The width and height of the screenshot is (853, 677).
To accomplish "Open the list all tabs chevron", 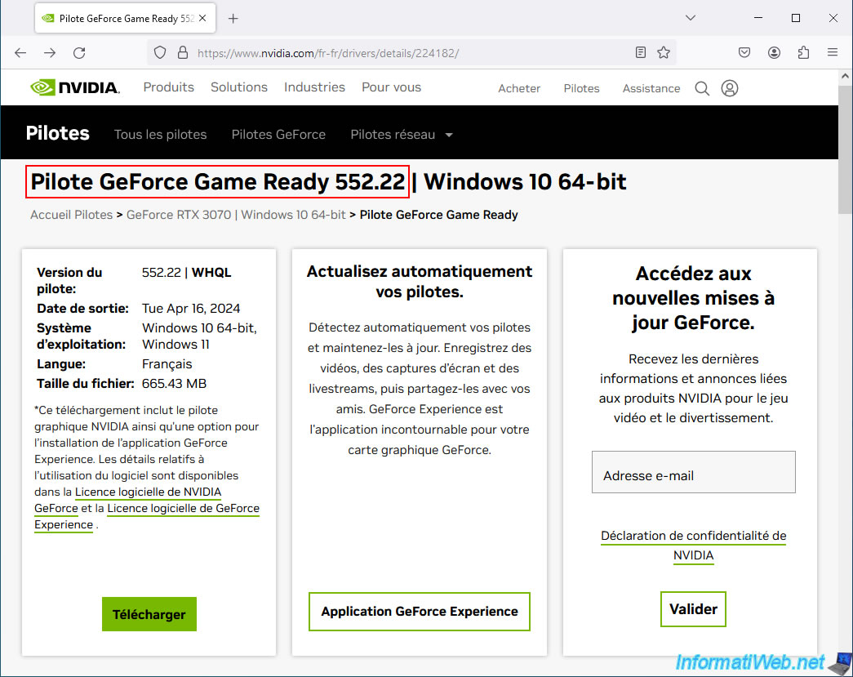I will (691, 18).
